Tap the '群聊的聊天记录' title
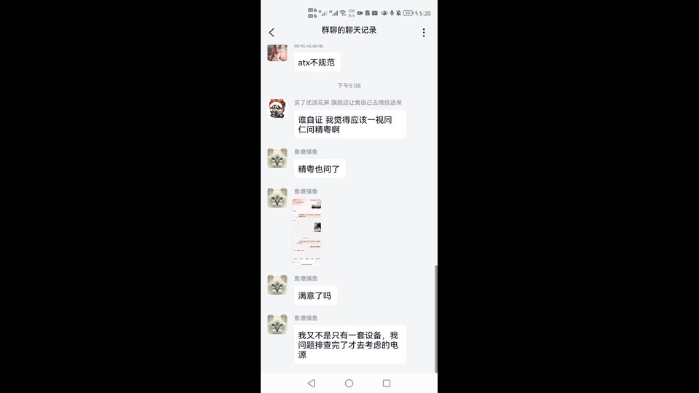The height and width of the screenshot is (393, 699). pyautogui.click(x=349, y=31)
